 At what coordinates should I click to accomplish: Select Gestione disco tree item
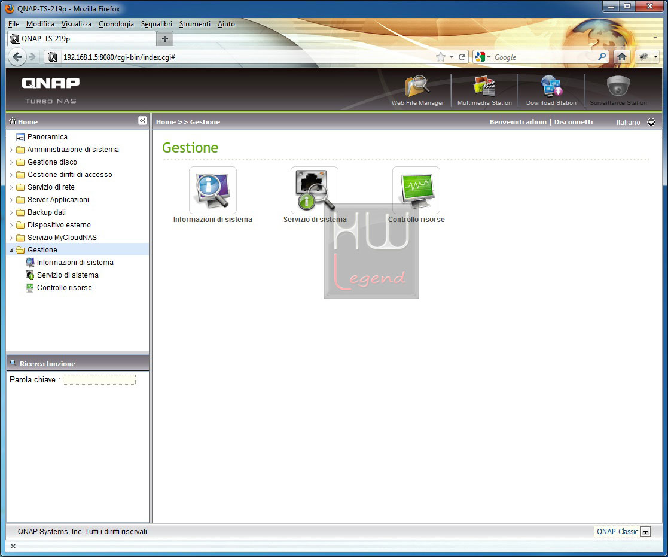point(53,162)
